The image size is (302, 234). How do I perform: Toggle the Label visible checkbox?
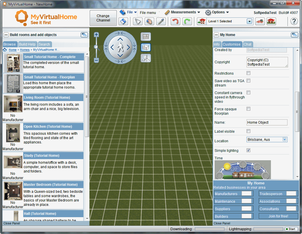pos(249,131)
